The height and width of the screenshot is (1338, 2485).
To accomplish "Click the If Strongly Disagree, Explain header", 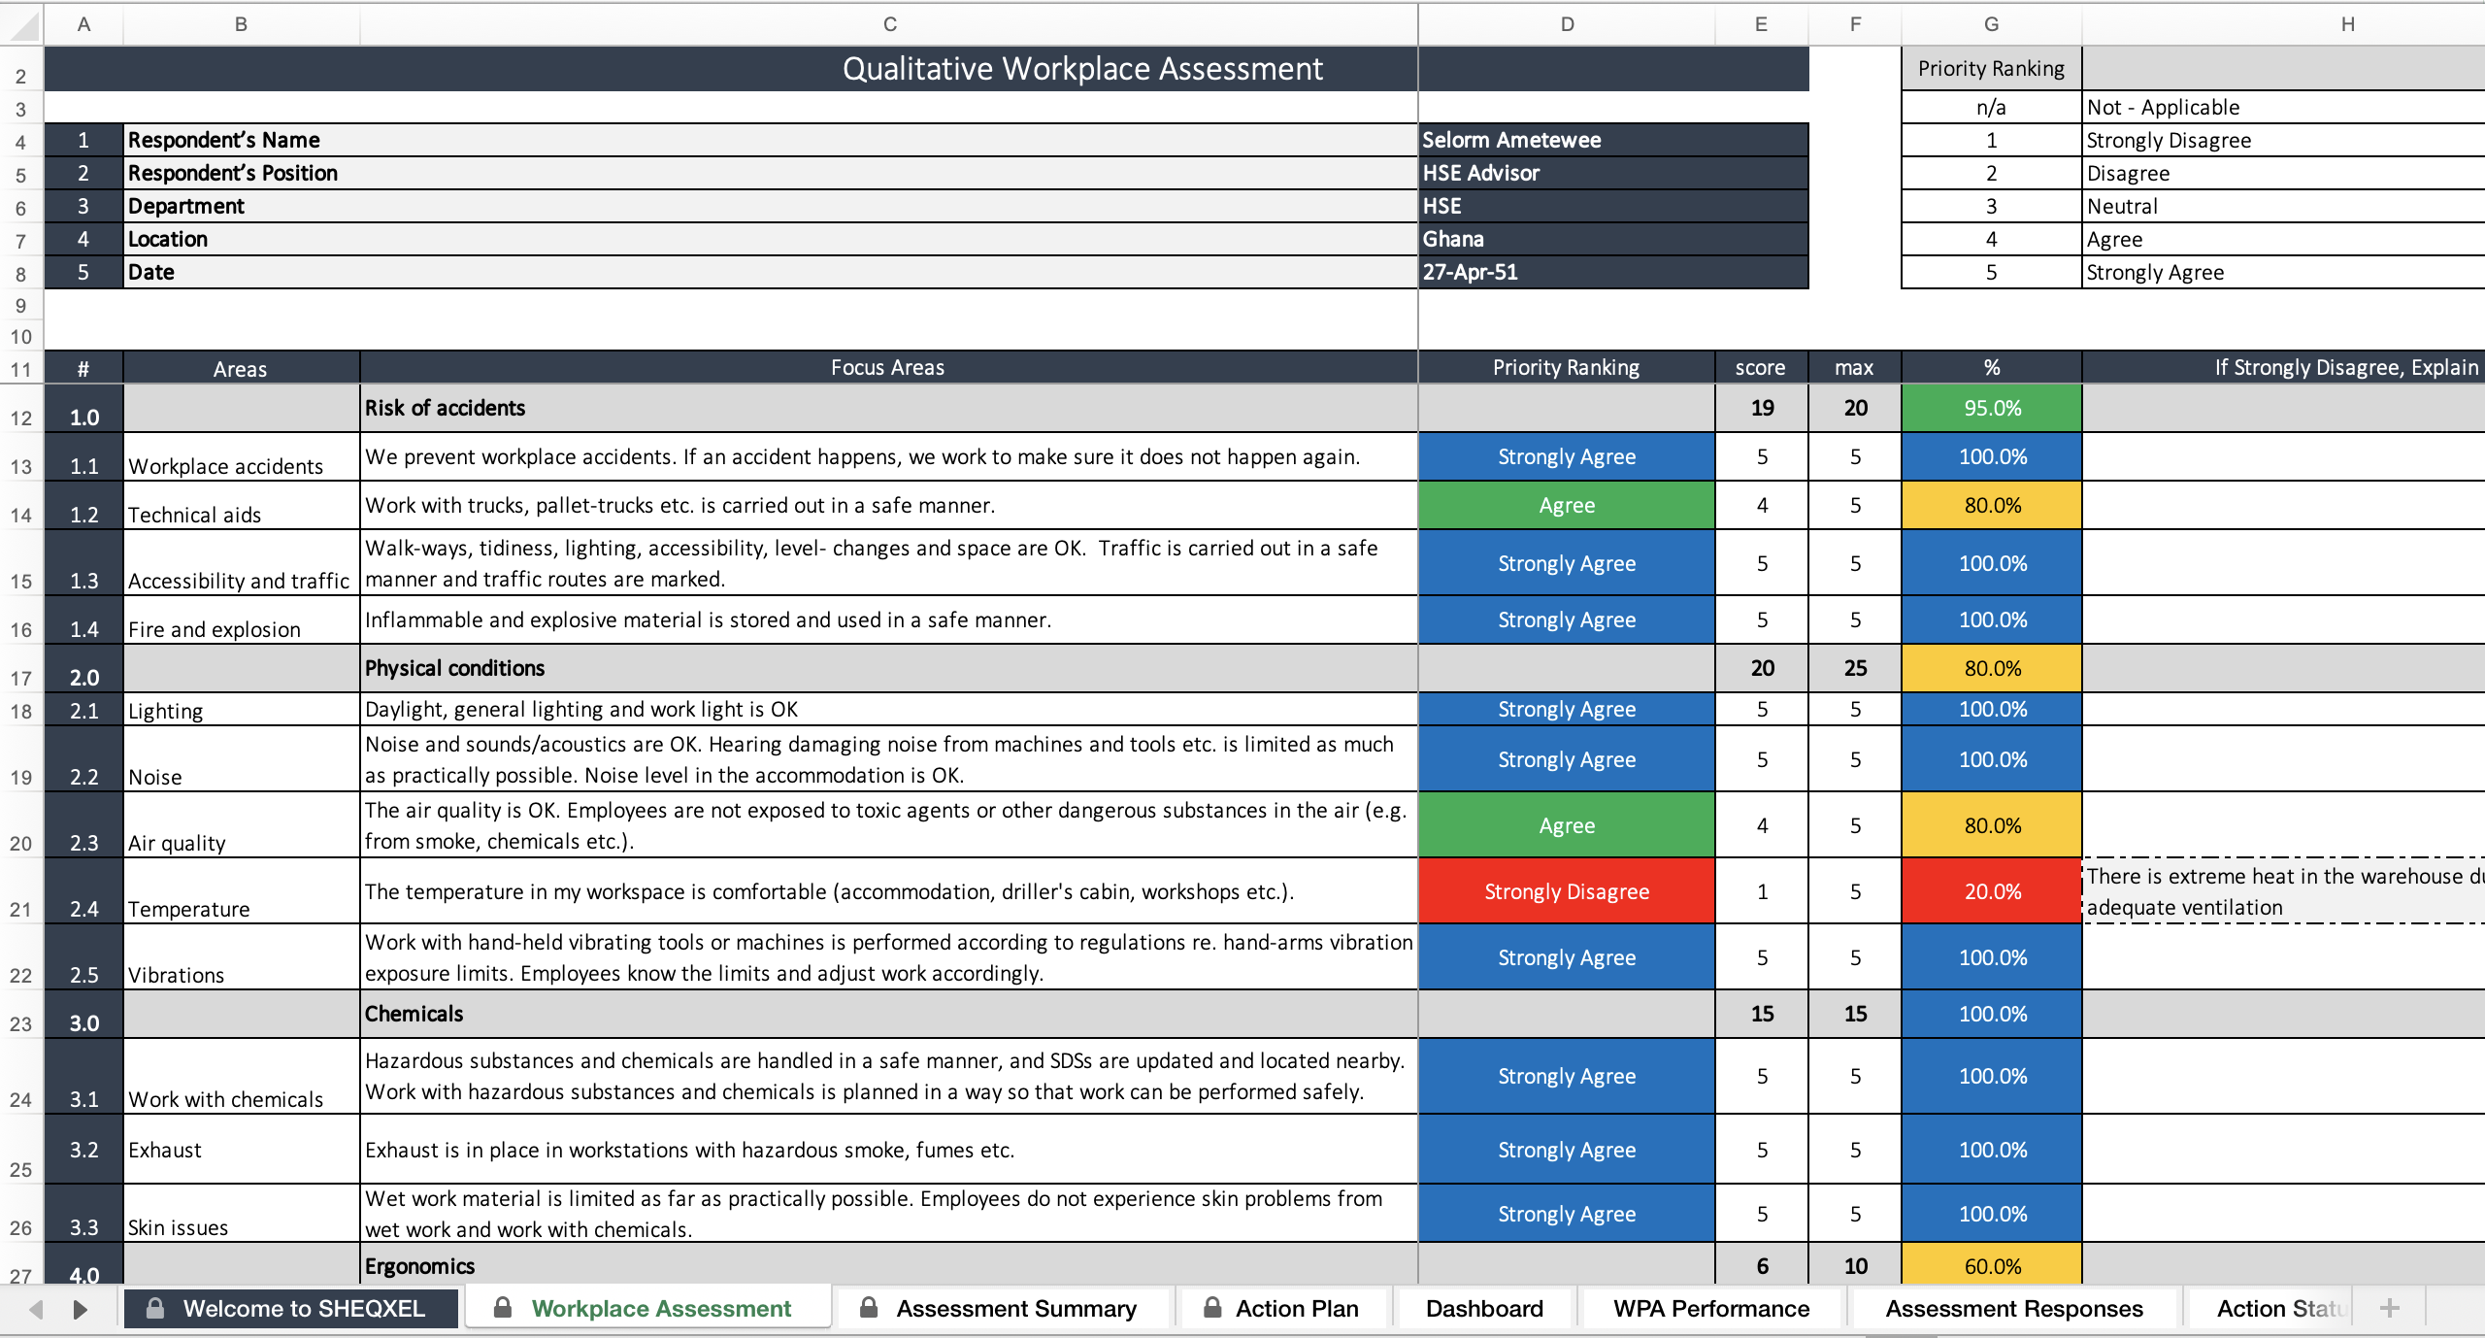I will tap(2346, 367).
